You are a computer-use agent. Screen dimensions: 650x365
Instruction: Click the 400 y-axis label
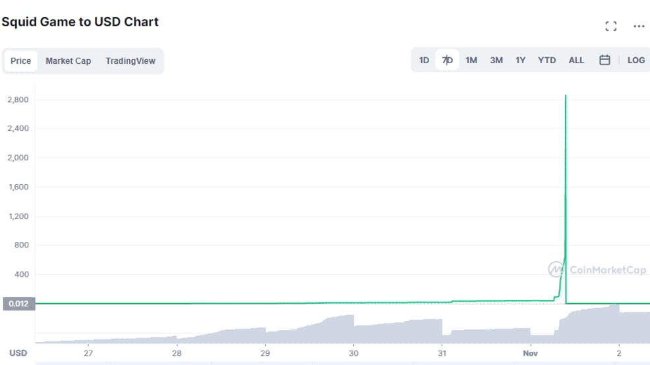coord(22,274)
